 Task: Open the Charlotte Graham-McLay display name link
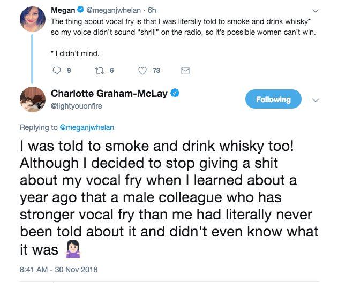pyautogui.click(x=110, y=93)
